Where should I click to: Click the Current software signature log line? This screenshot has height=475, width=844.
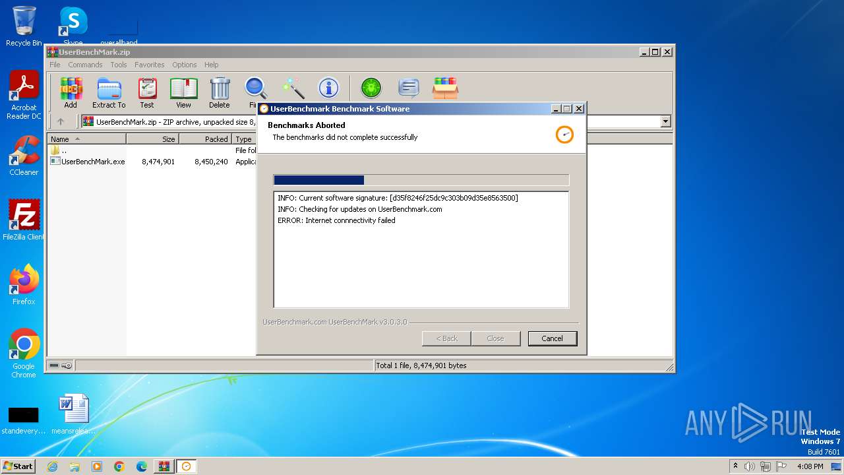tap(398, 198)
